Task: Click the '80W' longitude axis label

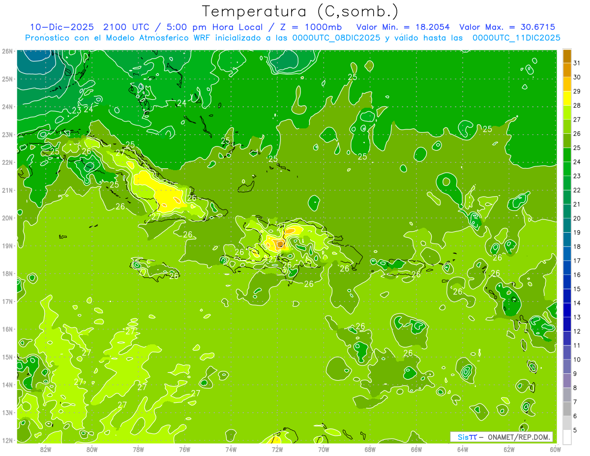Action: tap(92, 449)
